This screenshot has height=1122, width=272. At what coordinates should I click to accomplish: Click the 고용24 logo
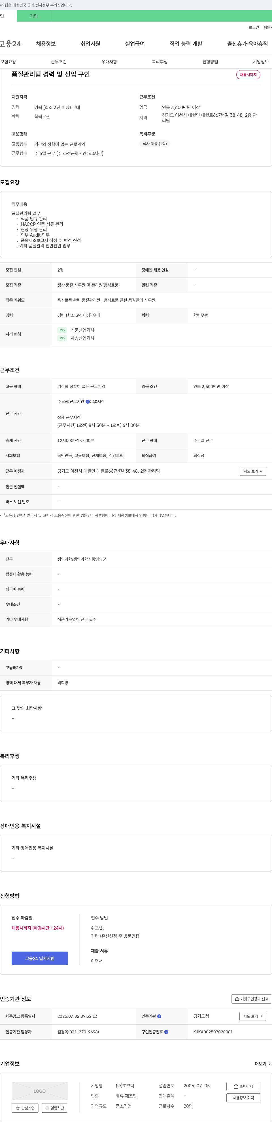click(10, 43)
